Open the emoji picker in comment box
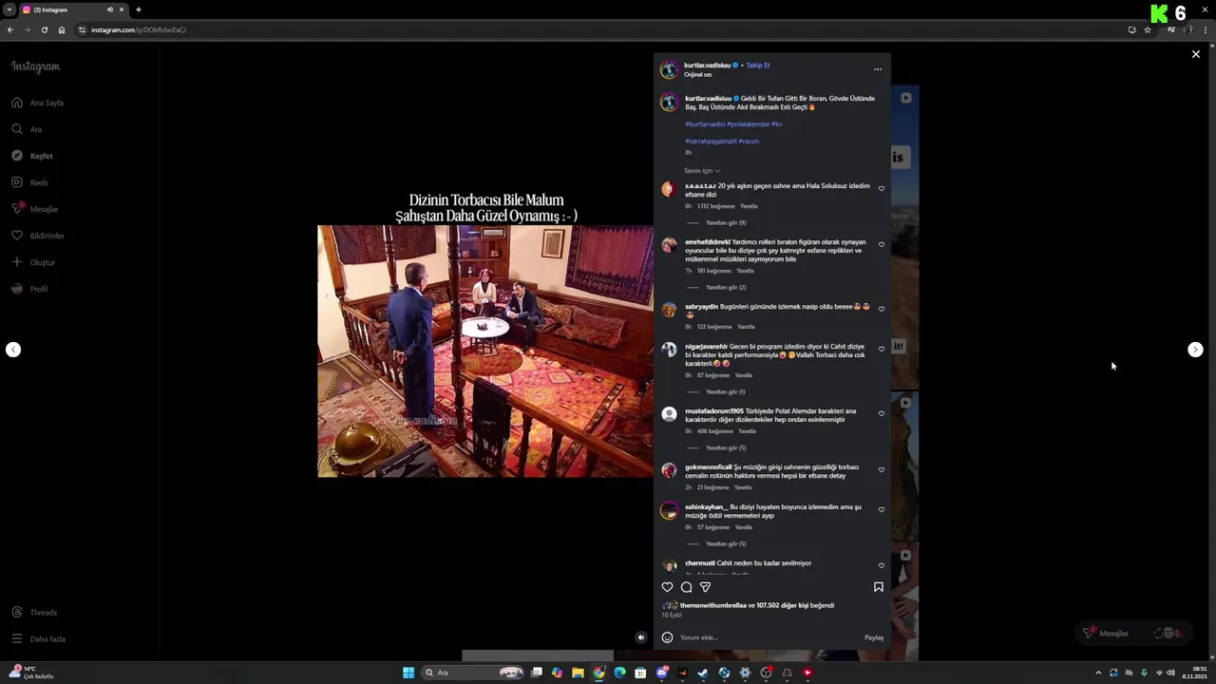The width and height of the screenshot is (1216, 684). pyautogui.click(x=667, y=637)
